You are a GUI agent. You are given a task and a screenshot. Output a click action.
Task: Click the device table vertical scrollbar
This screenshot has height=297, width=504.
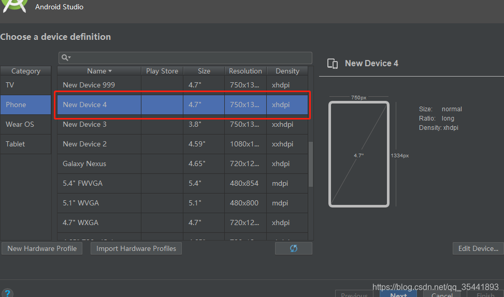(x=310, y=164)
